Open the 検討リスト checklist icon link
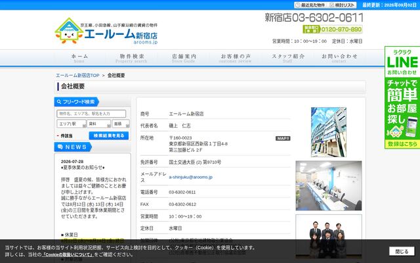Image resolution: width=420 pixels, height=263 pixels. [x=343, y=5]
